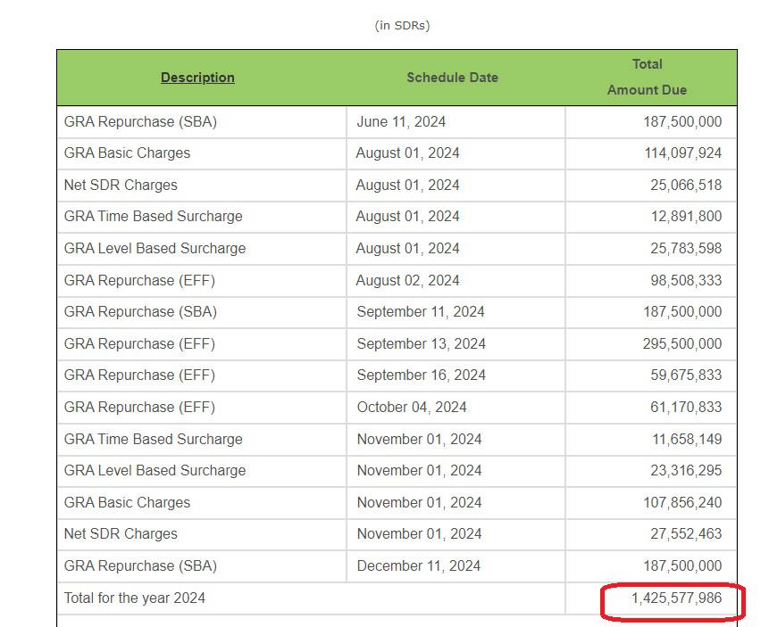769x627 pixels.
Task: Click the September 13, 2024 date cell
Action: [421, 343]
